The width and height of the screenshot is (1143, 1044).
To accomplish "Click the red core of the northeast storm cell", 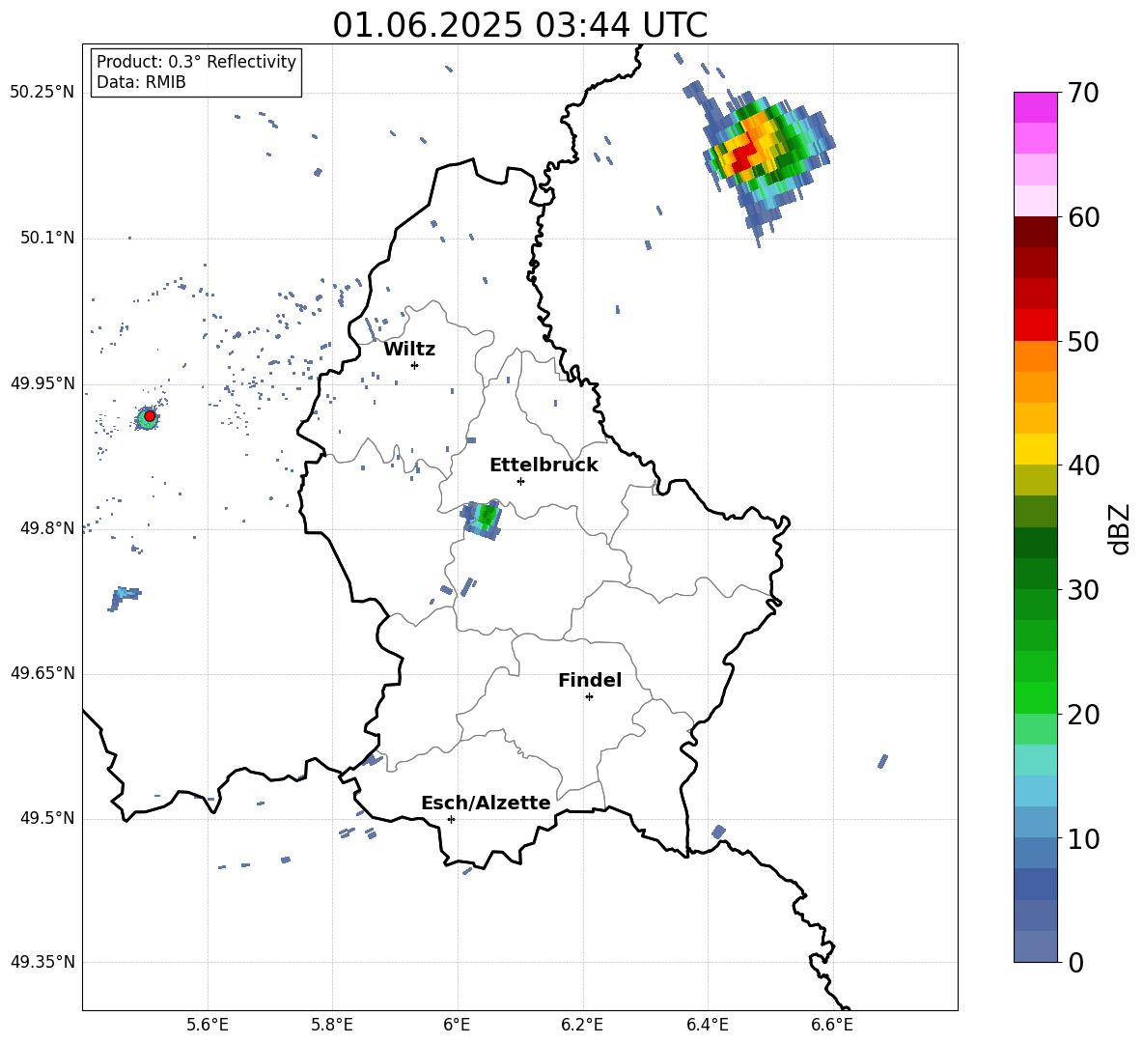I will [x=742, y=157].
